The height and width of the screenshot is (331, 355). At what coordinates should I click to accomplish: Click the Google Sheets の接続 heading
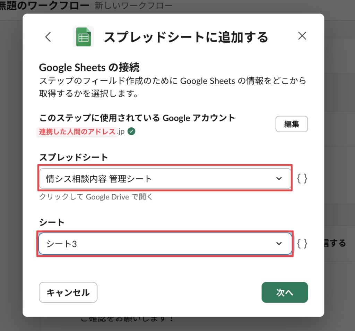(x=89, y=67)
